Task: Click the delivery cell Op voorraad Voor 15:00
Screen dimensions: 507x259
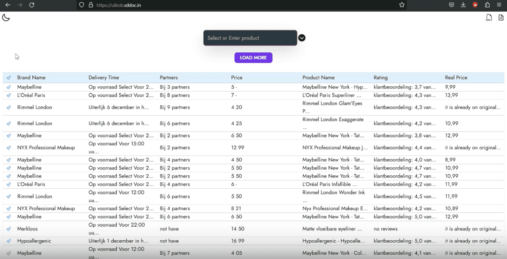Action: (116, 148)
